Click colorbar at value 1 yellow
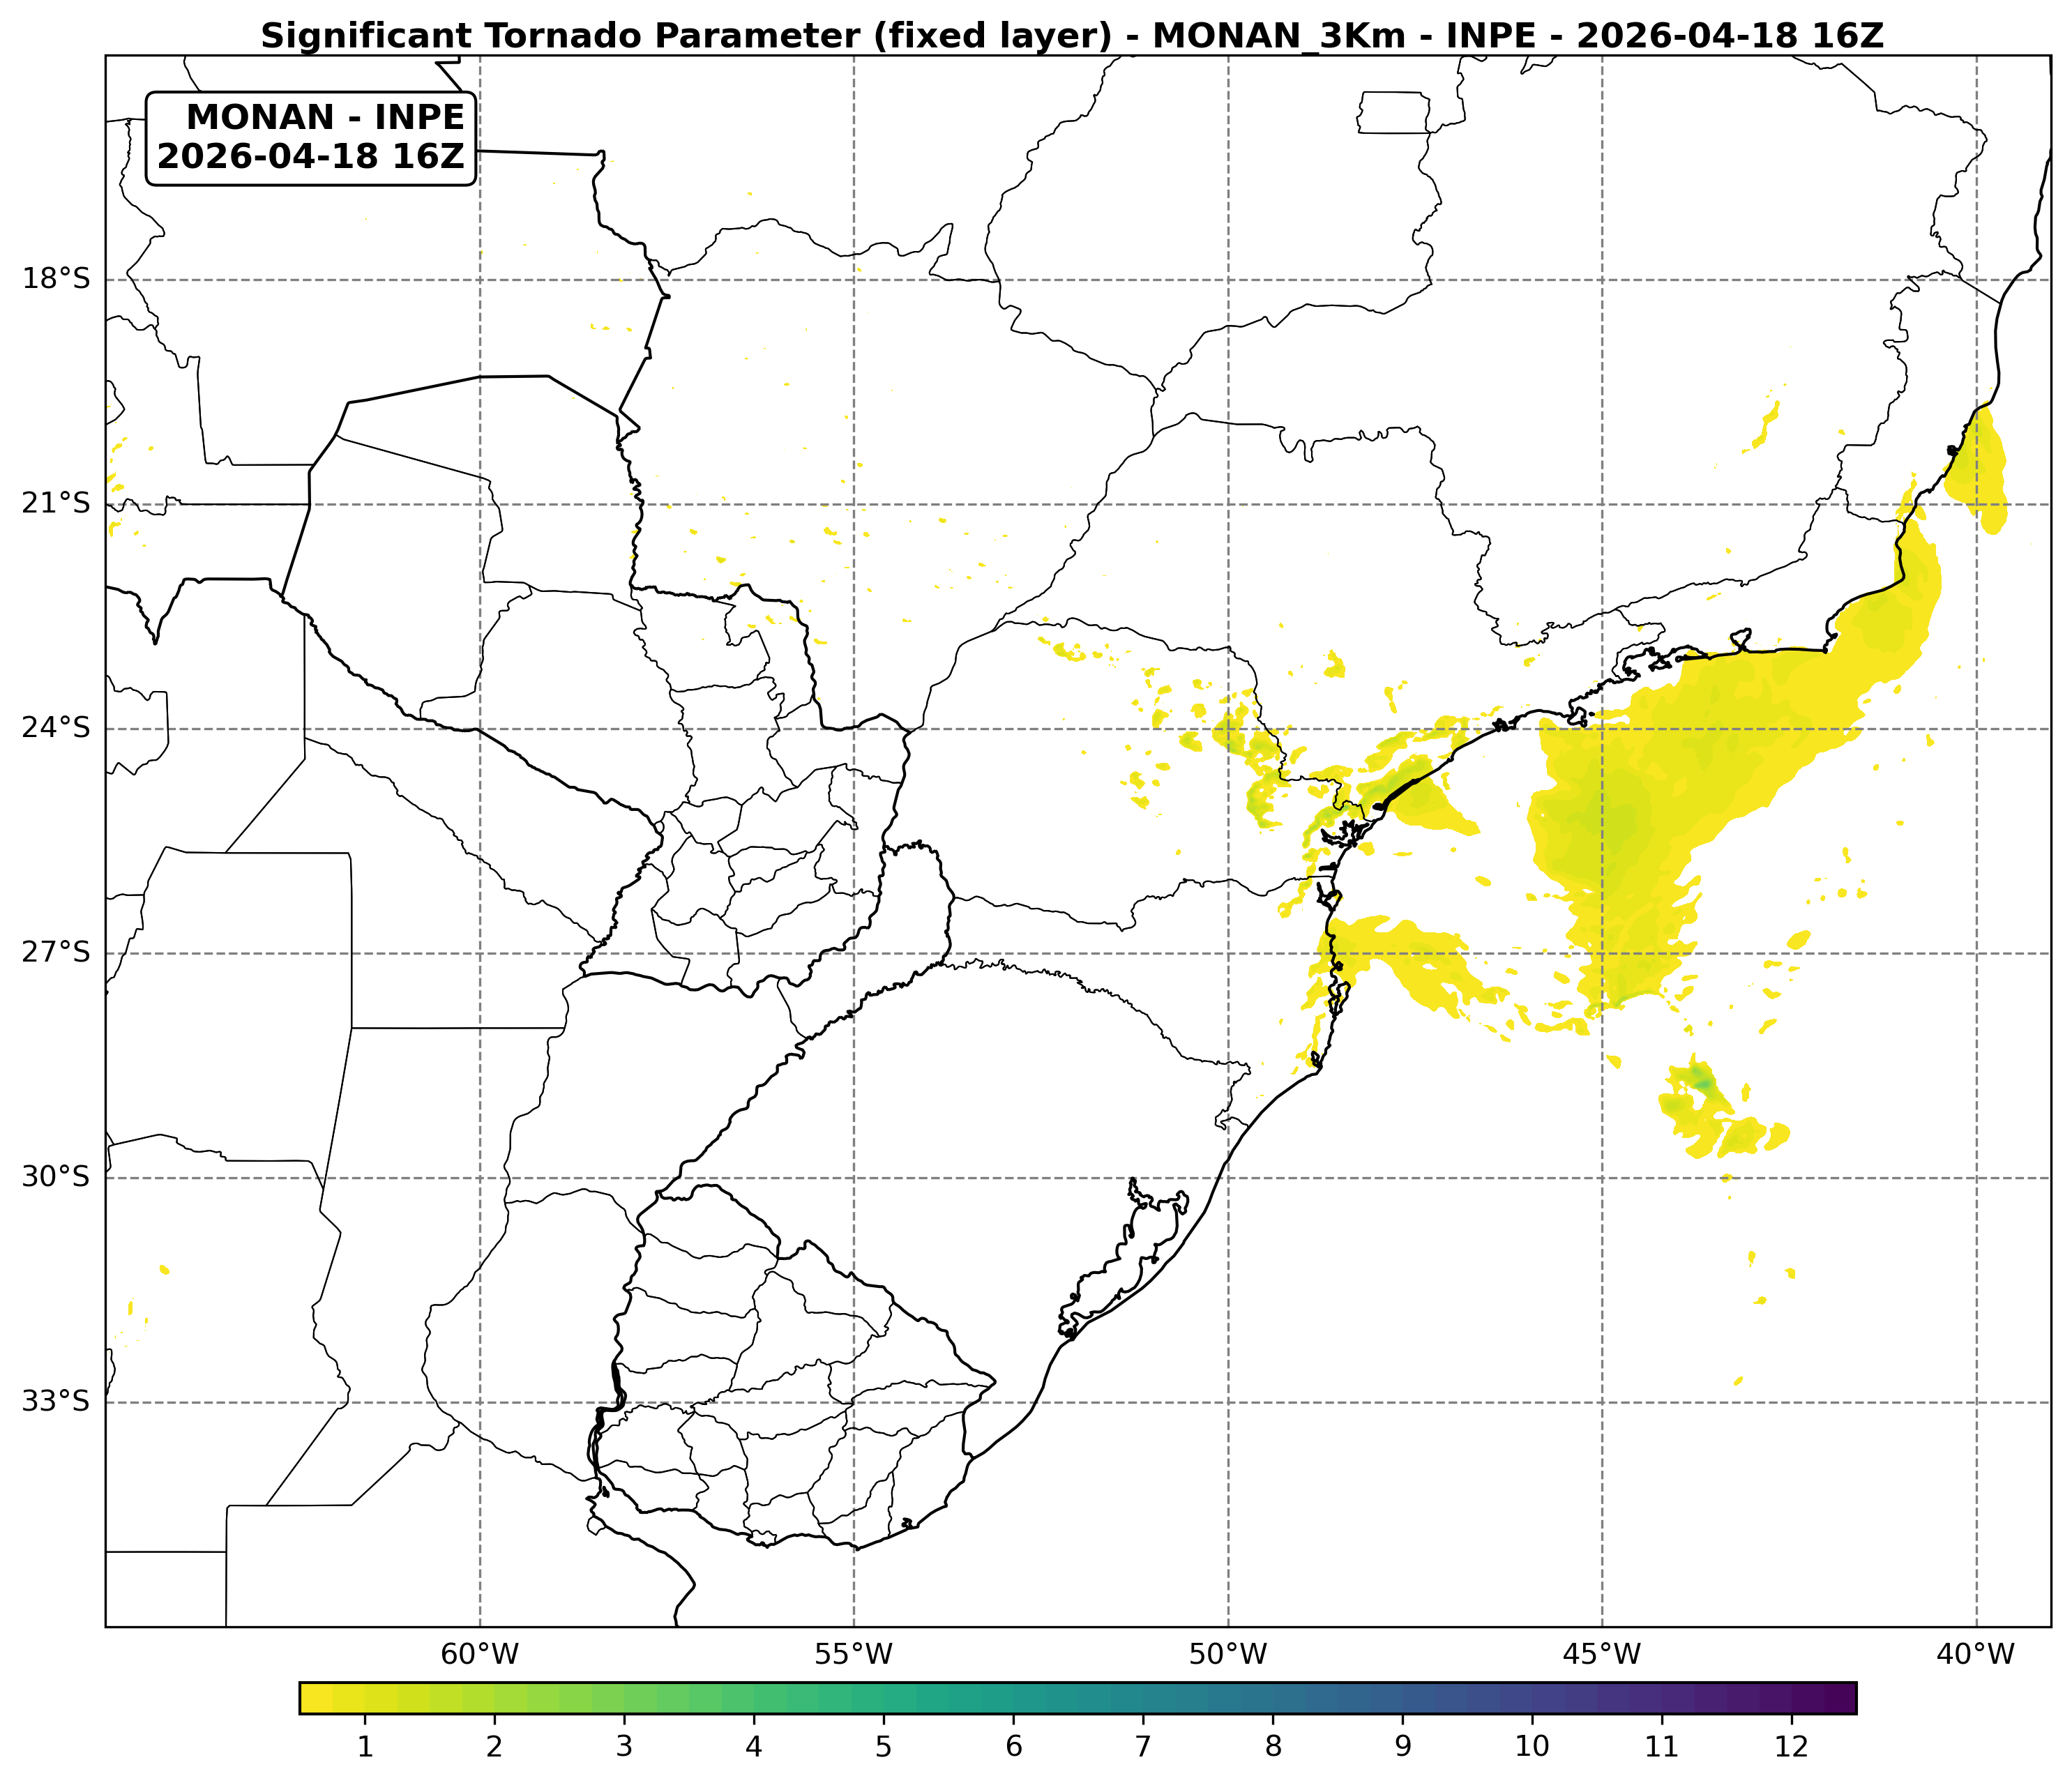Screen dimensions: 2072x1783 coord(365,1698)
